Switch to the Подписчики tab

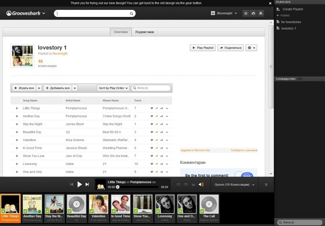coord(144,32)
